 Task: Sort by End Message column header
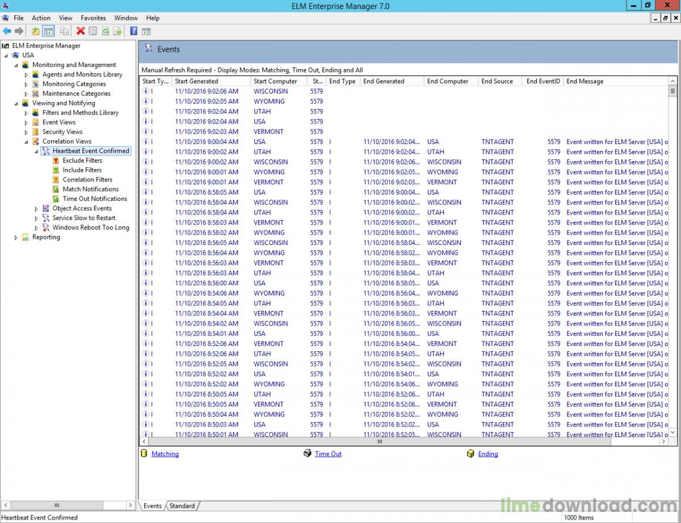point(616,81)
